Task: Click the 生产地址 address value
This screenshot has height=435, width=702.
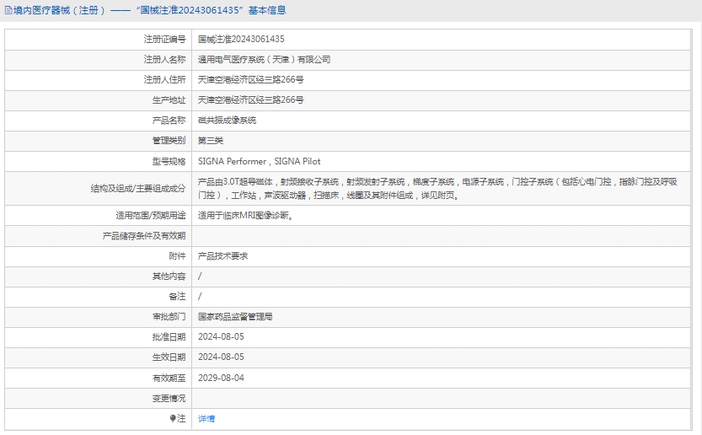Action: (250, 100)
